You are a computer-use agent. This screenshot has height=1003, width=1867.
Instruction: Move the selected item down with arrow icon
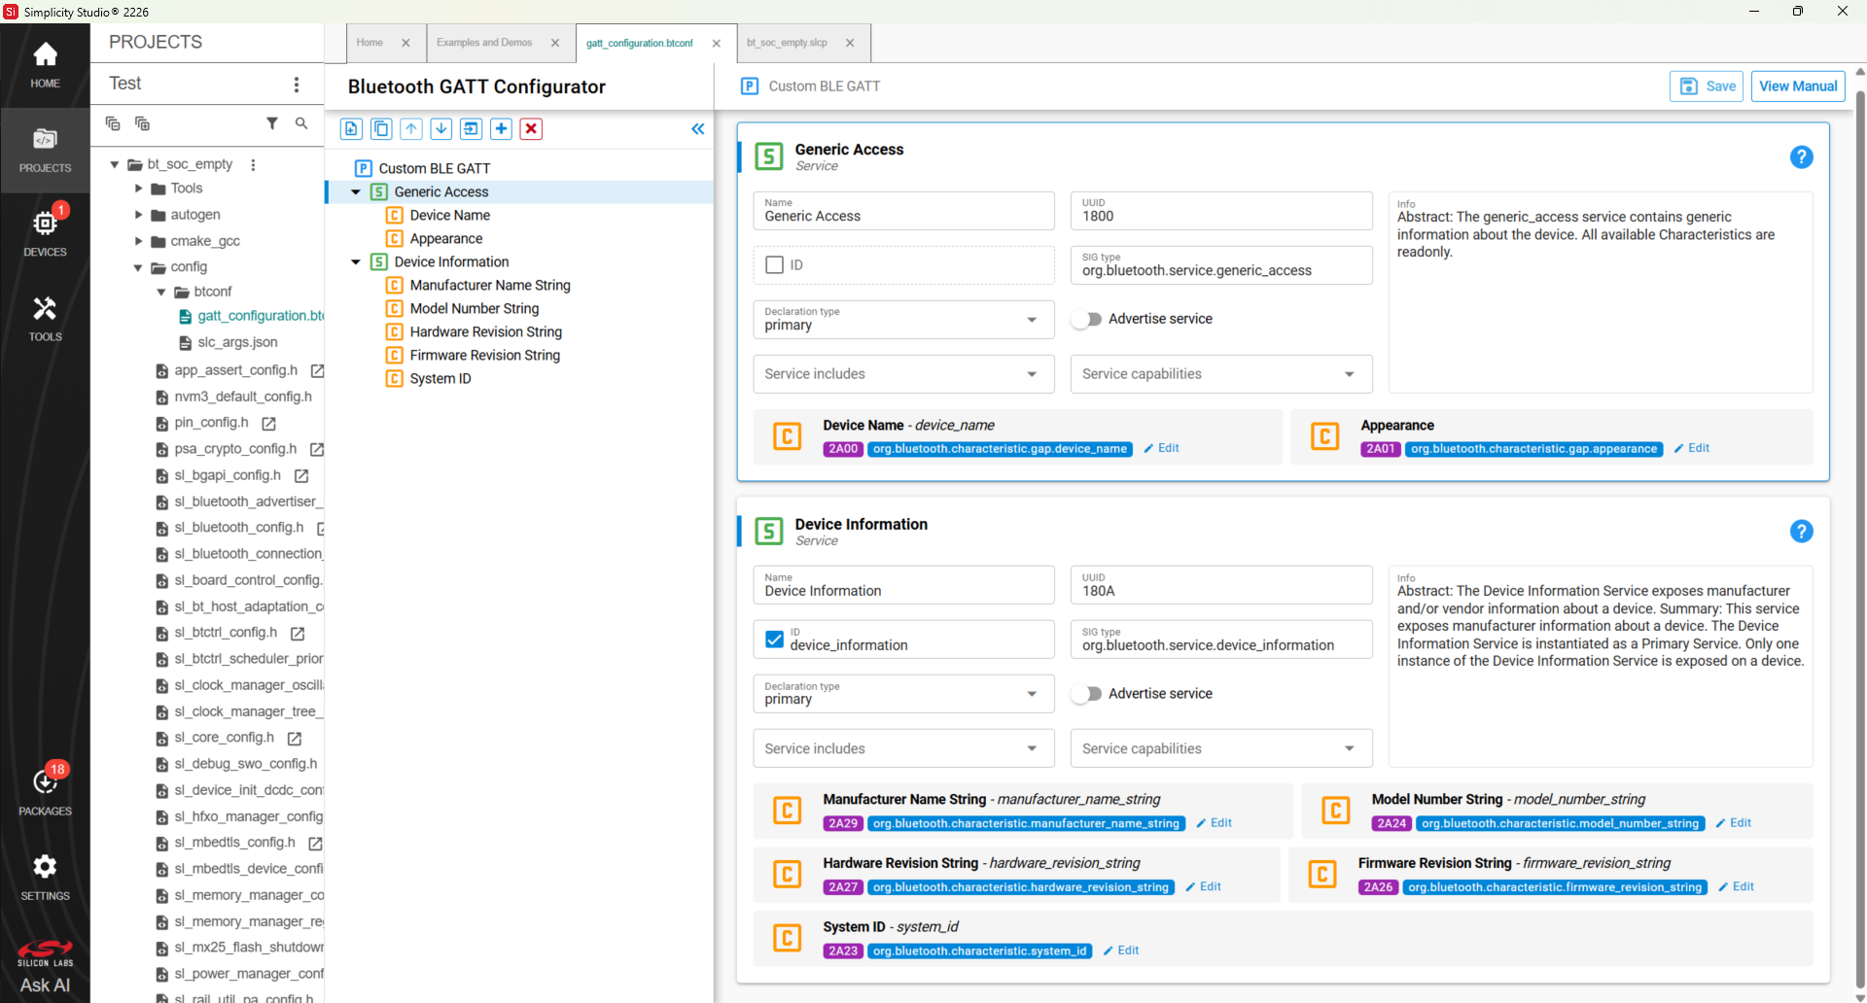pyautogui.click(x=441, y=128)
